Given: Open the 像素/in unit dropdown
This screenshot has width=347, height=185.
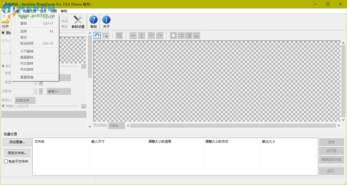Looking at the screenshot, I should click(x=59, y=91).
